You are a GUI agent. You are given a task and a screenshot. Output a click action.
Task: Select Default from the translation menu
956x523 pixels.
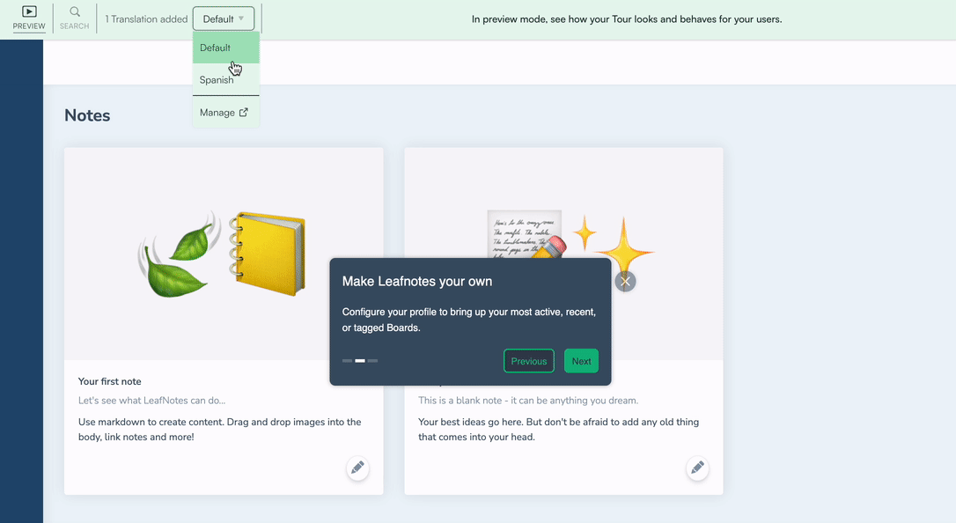coord(226,48)
